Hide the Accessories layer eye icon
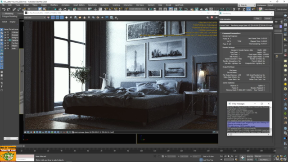The height and width of the screenshot is (162, 288). pyautogui.click(x=8, y=35)
